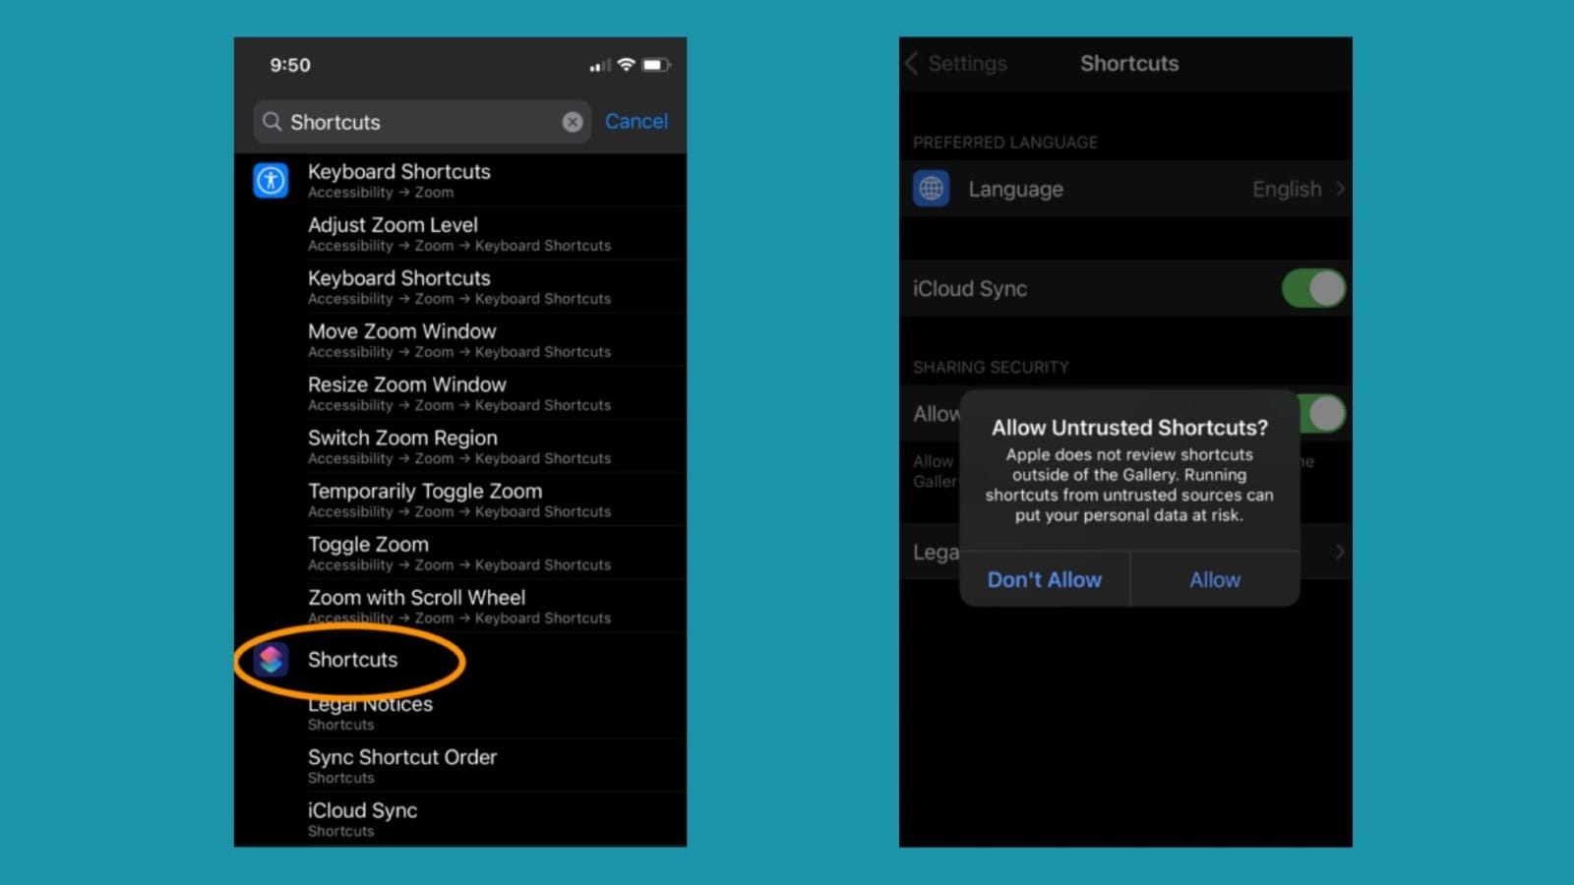Expand Language English chevron

[1340, 189]
